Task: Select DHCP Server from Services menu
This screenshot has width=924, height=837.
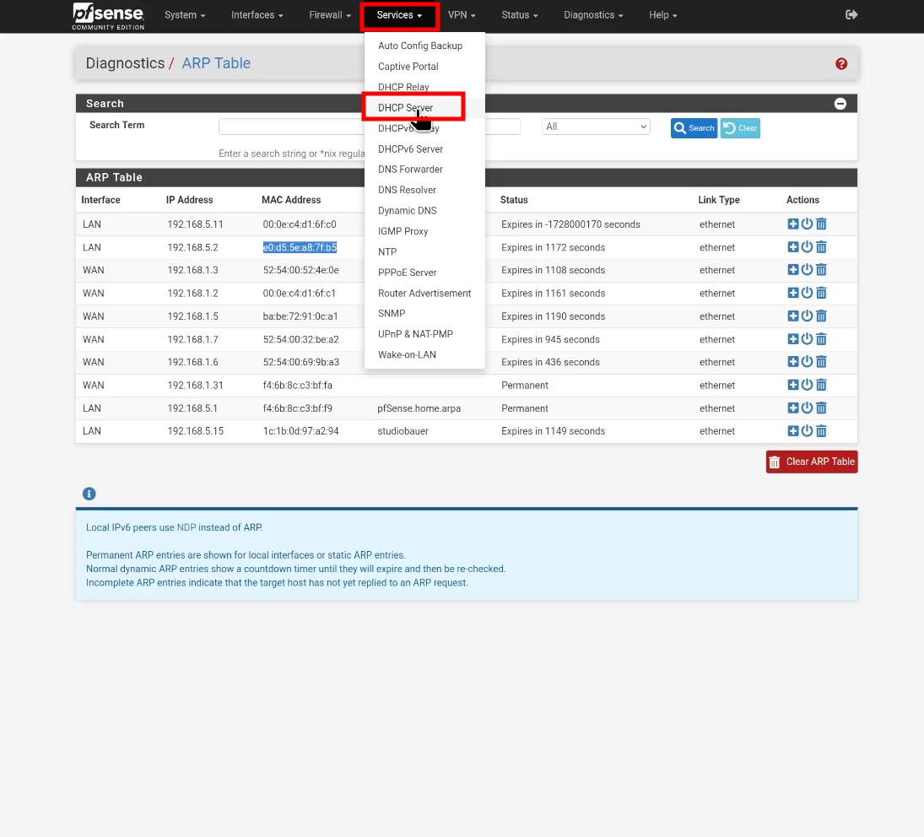Action: [405, 108]
